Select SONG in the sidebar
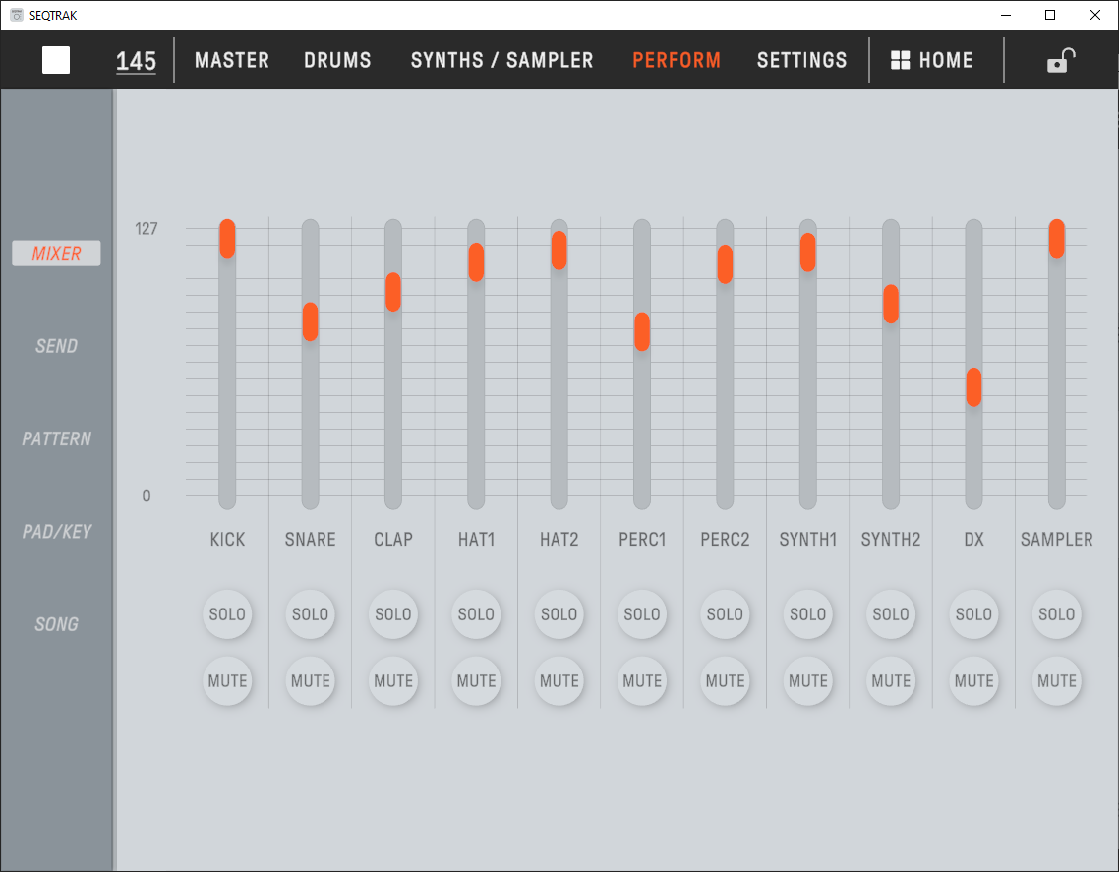This screenshot has height=872, width=1119. point(56,624)
